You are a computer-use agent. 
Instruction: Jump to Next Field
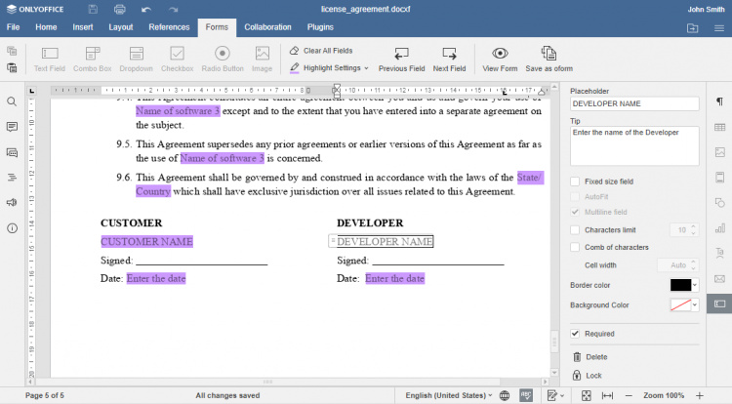449,58
